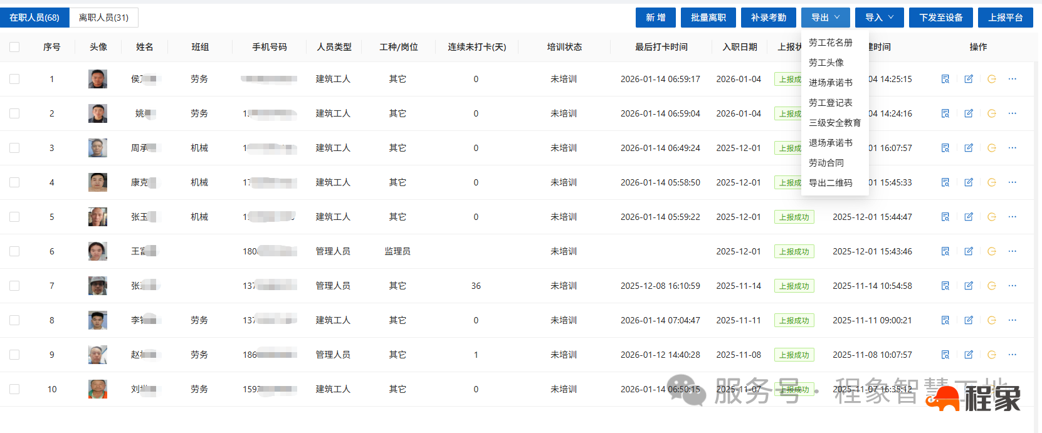This screenshot has width=1042, height=433.
Task: Open more actions for row 1
Action: tap(1013, 79)
